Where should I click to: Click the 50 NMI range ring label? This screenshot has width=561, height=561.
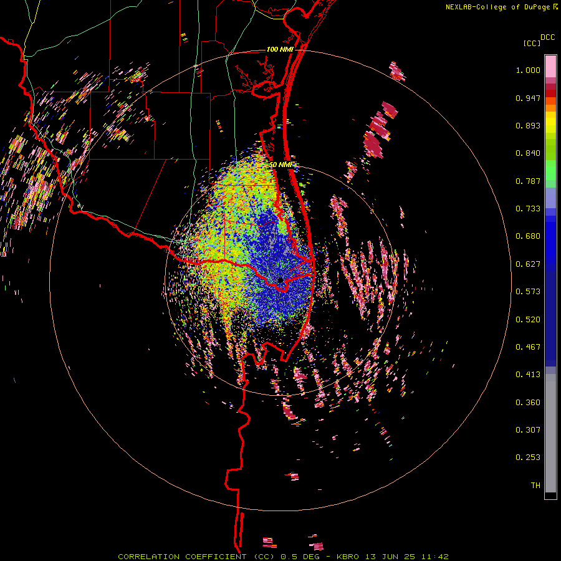click(x=281, y=165)
